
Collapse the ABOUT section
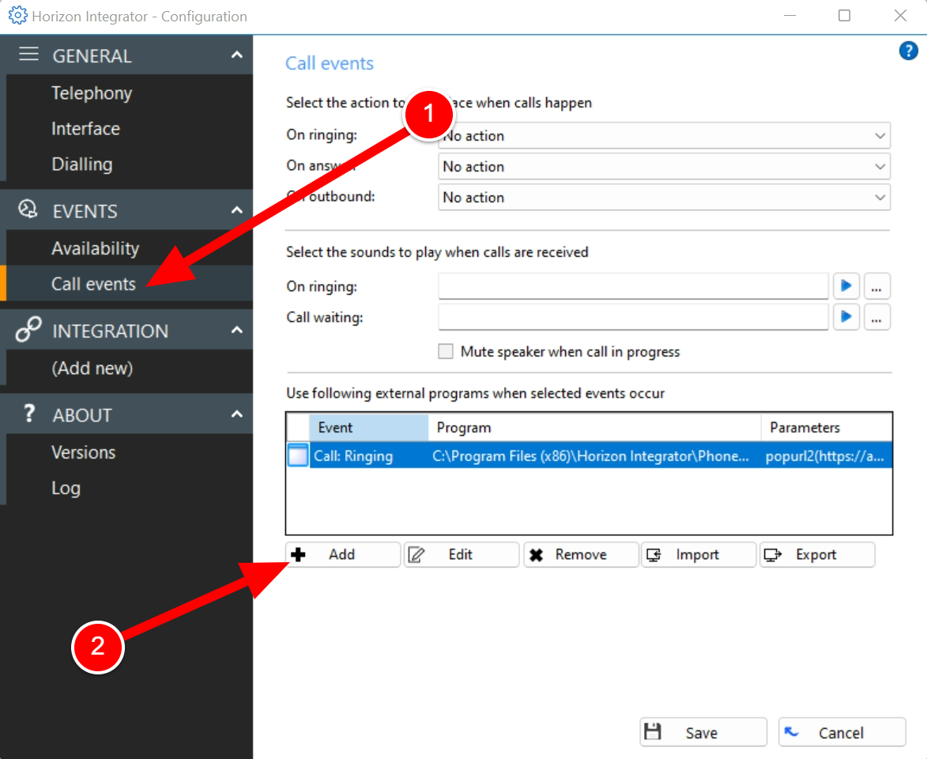[237, 414]
